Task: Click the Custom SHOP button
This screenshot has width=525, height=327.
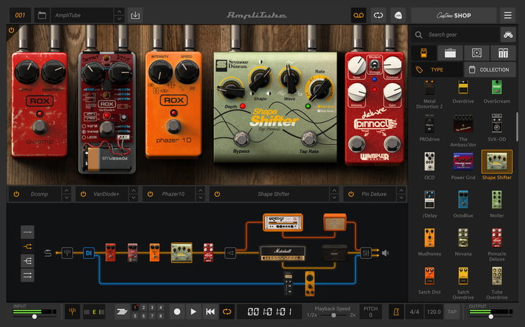Action: click(x=454, y=15)
